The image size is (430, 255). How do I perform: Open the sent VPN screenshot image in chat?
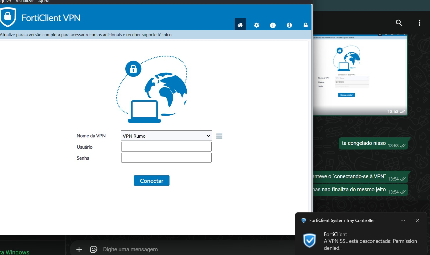point(360,75)
